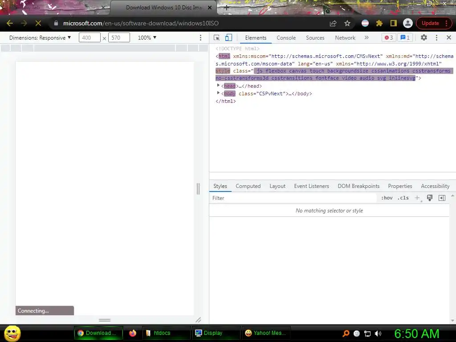Open the volume speaker tray icon
456x342 pixels.
[x=378, y=334]
